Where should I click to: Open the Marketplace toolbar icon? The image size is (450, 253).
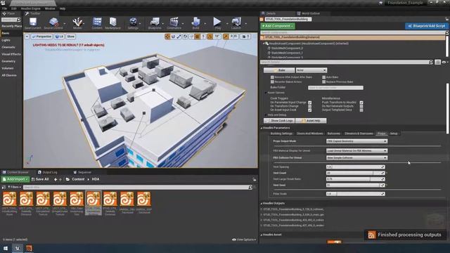click(x=112, y=22)
